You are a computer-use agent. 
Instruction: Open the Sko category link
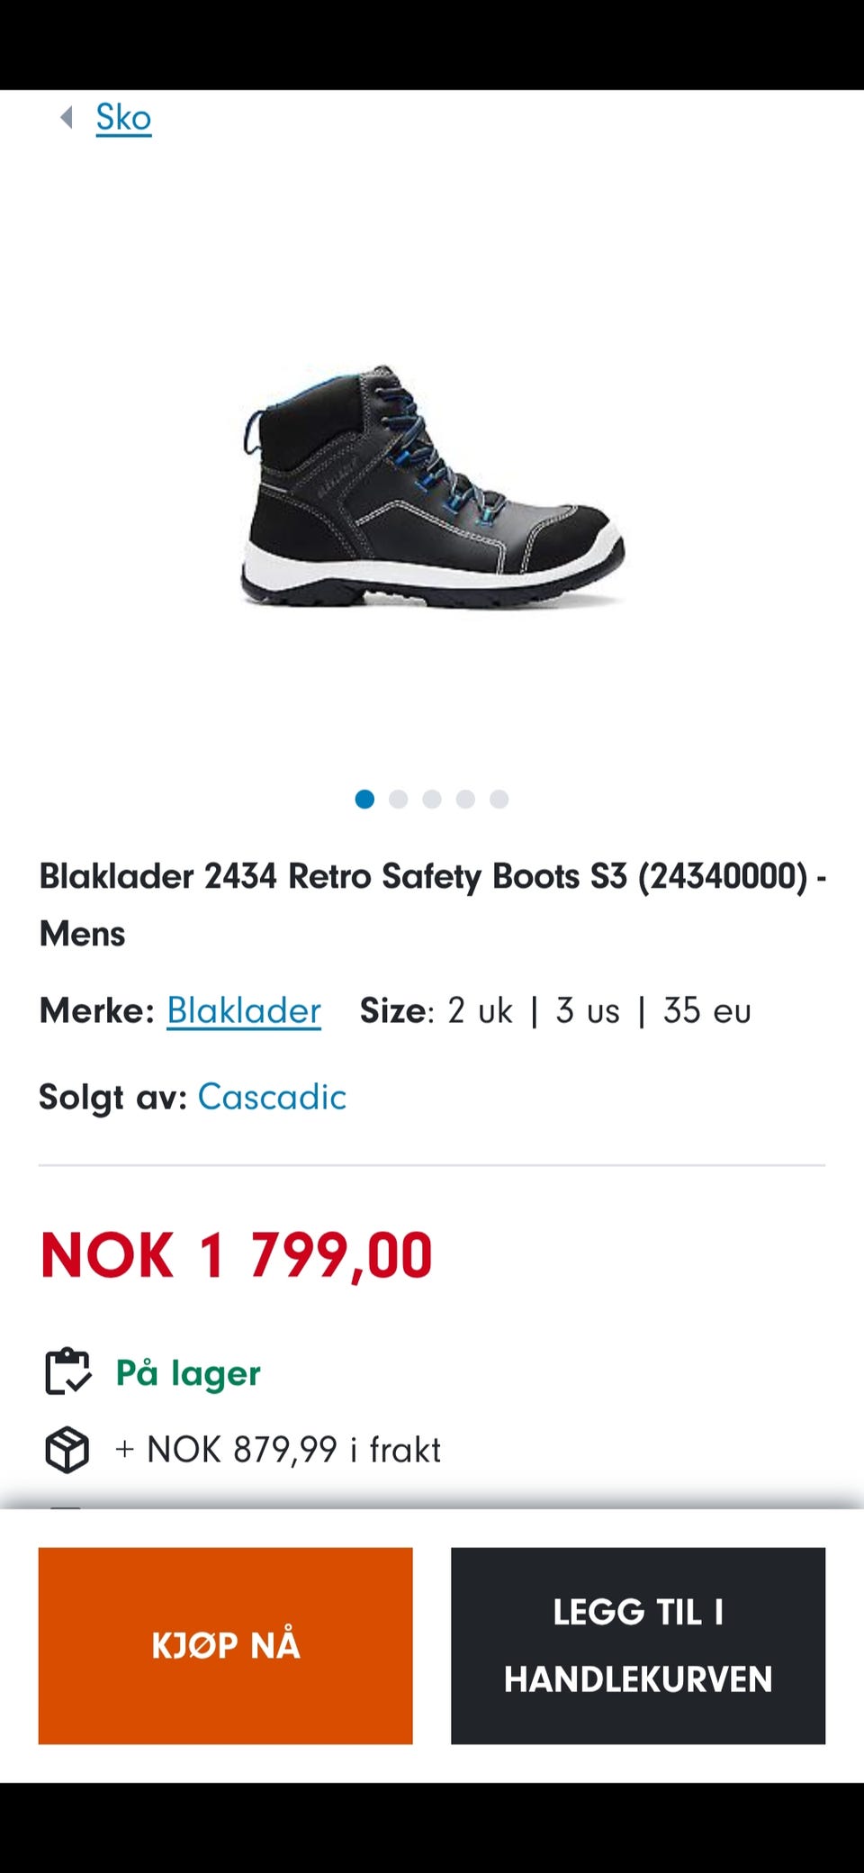pos(124,118)
